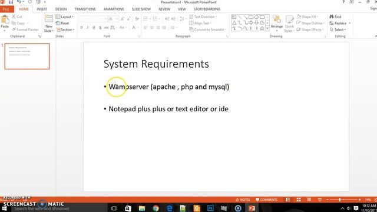Toggle the Comments pane in status bar

[266, 200]
